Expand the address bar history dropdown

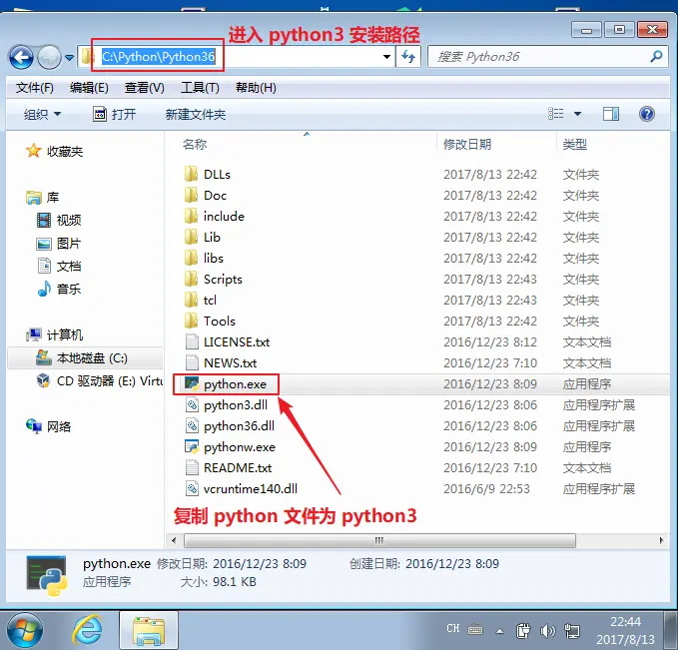pyautogui.click(x=386, y=57)
